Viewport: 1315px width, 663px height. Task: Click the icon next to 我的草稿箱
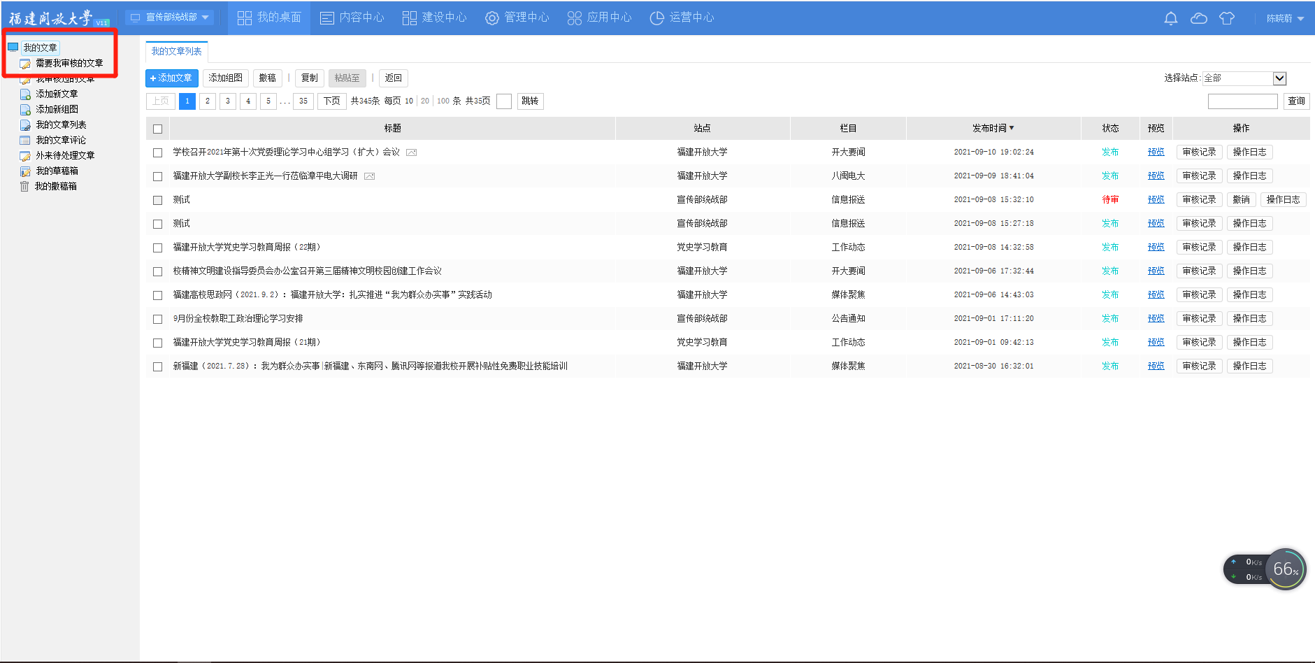tap(25, 171)
